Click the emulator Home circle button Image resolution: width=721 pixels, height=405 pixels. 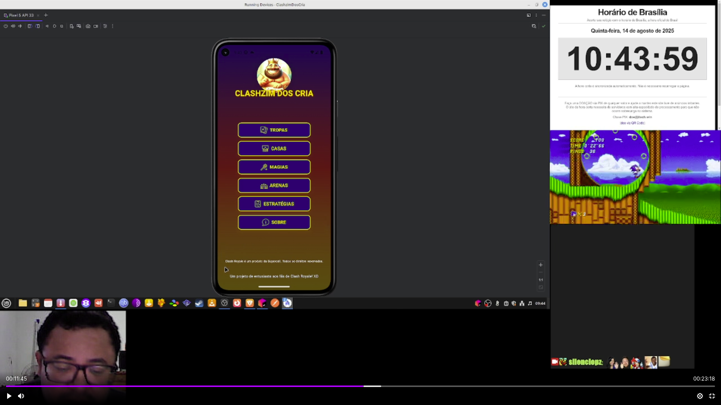(x=54, y=26)
